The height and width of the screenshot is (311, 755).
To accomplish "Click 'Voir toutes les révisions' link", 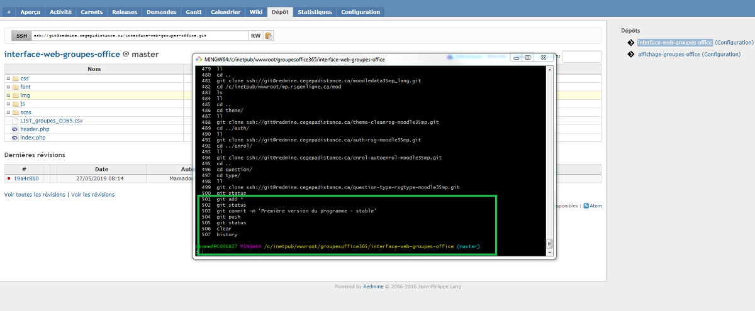I will [35, 195].
